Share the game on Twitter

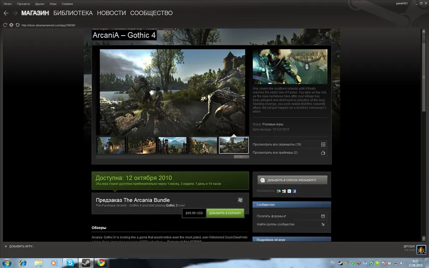290,191
